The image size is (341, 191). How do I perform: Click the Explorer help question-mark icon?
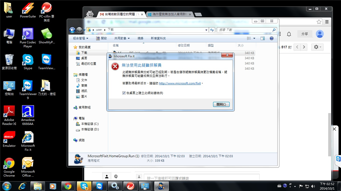tap(272, 38)
